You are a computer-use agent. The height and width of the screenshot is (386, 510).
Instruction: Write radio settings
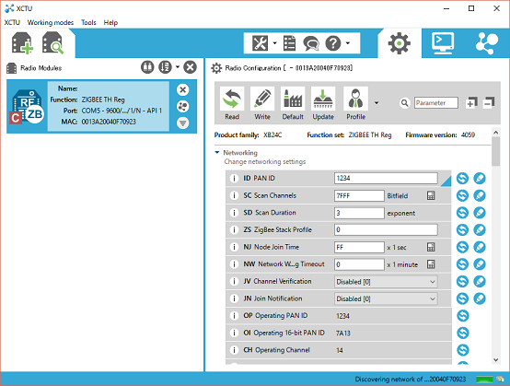[262, 103]
